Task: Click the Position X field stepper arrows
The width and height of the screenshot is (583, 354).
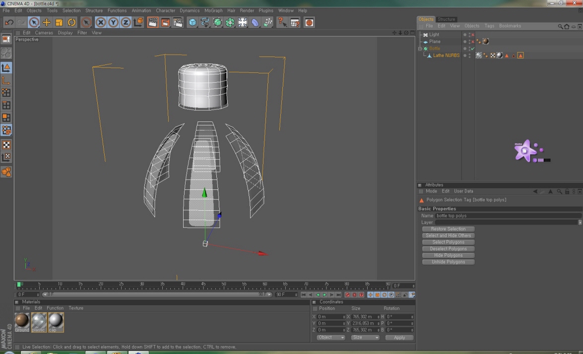Action: coord(344,317)
